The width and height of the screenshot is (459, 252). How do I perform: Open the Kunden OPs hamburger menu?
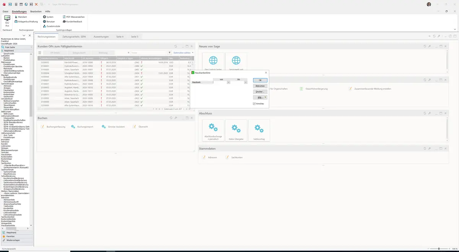tap(40, 53)
